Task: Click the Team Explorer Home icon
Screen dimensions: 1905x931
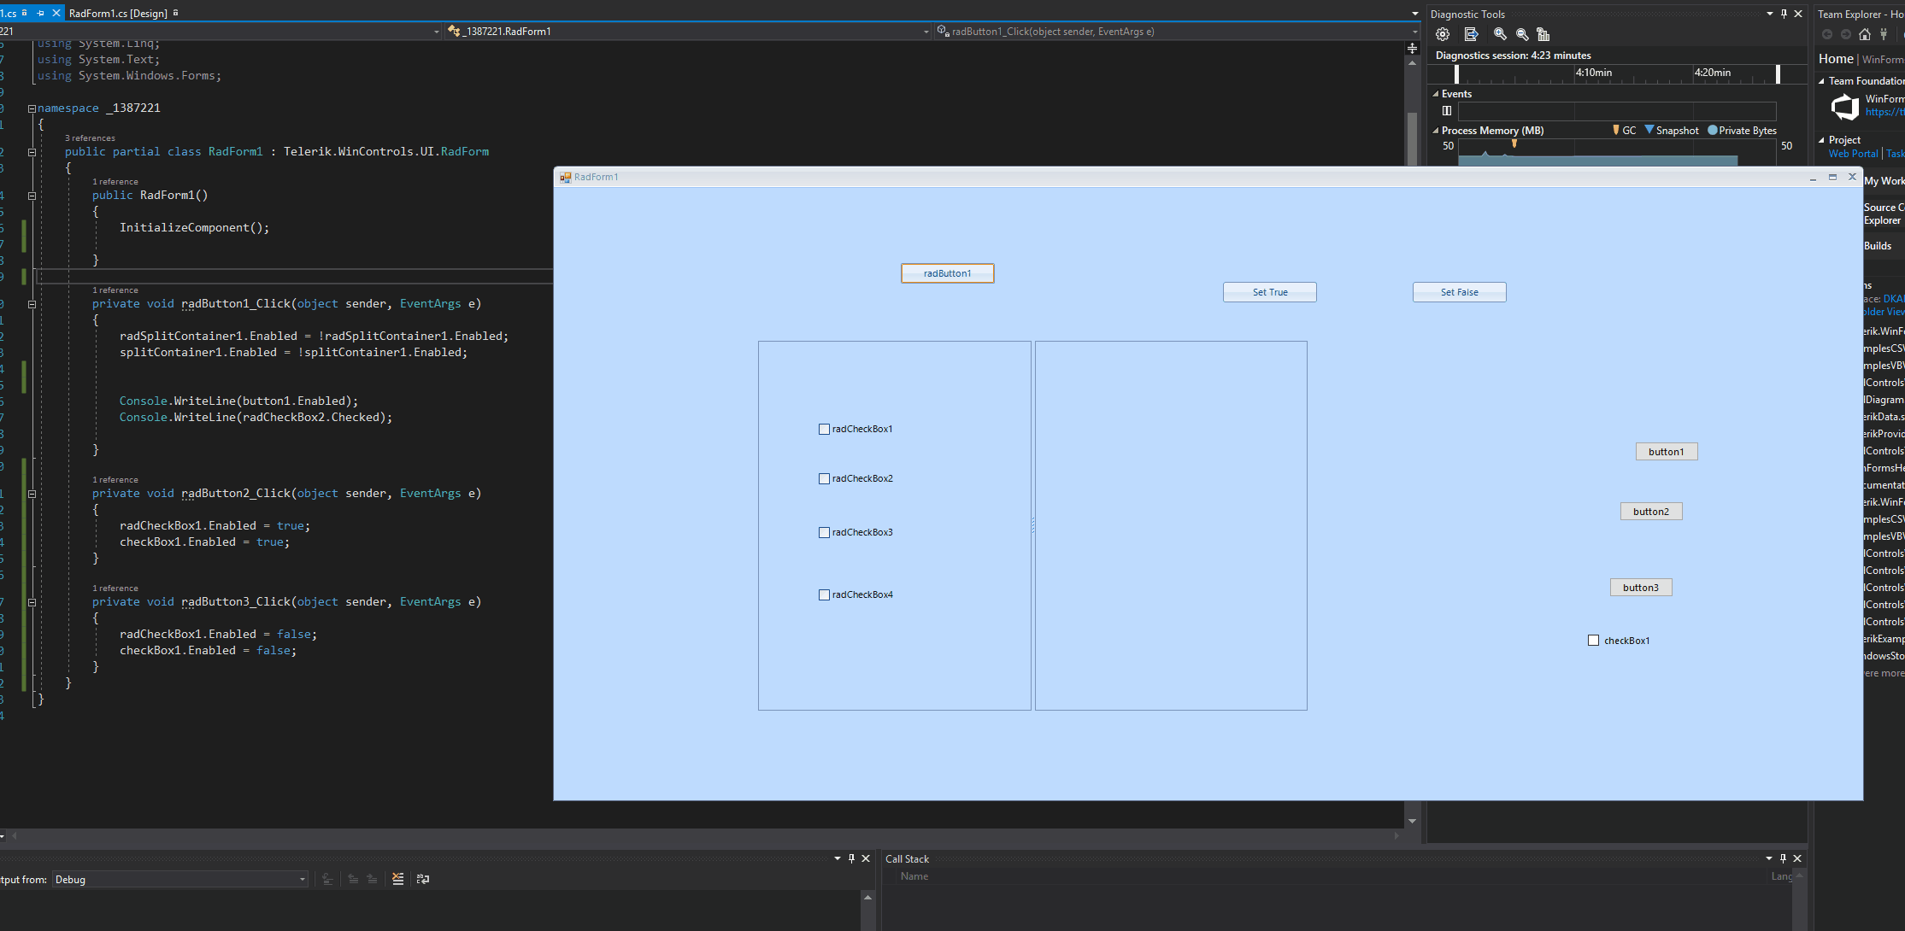Action: click(x=1865, y=34)
